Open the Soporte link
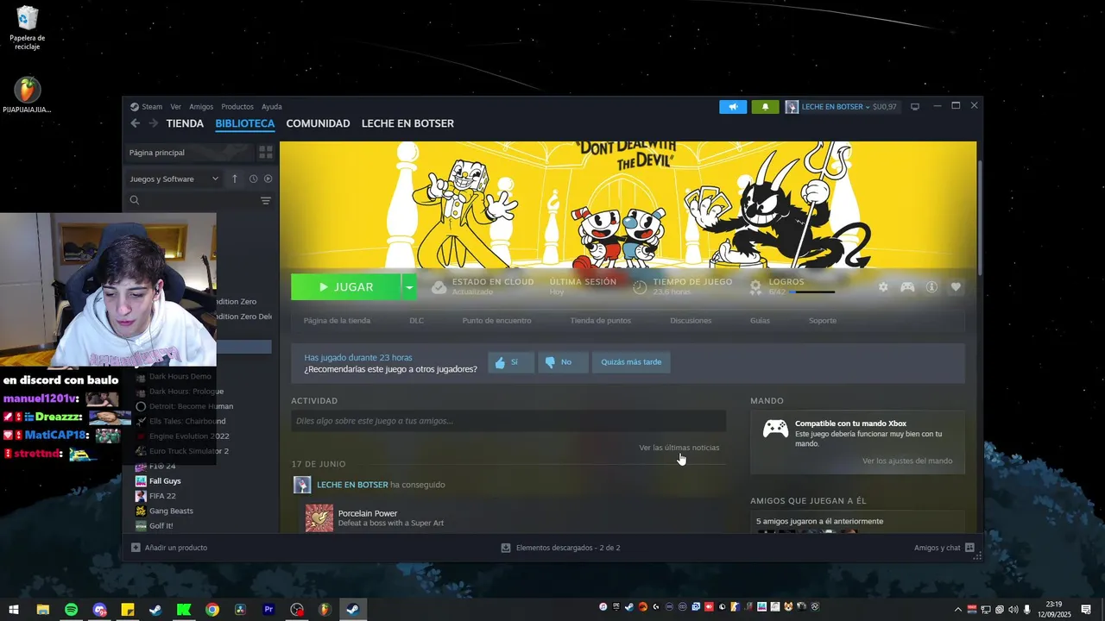The width and height of the screenshot is (1105, 621). (823, 321)
